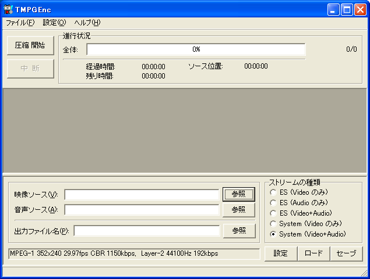370x279 pixels.
Task: Select ES (Video+Audio) stream type
Action: pyautogui.click(x=301, y=213)
